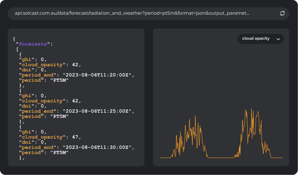Click the third entry's "dni" key
Image resolution: width=298 pixels, height=175 pixels.
26,142
